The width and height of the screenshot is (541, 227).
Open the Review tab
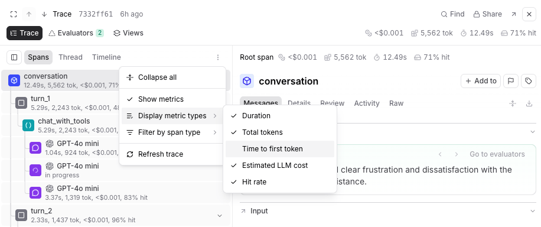pyautogui.click(x=333, y=103)
